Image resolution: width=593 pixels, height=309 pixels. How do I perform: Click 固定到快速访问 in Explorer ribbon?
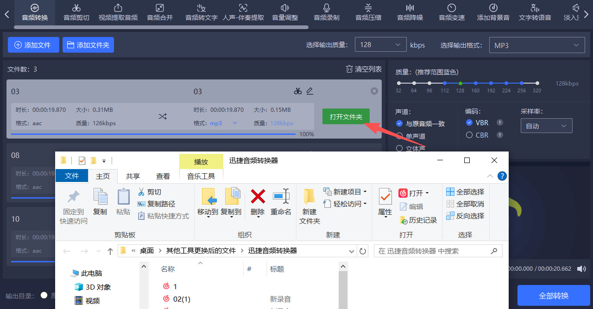click(73, 207)
